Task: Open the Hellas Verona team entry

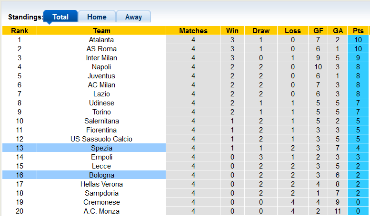Action: click(101, 184)
